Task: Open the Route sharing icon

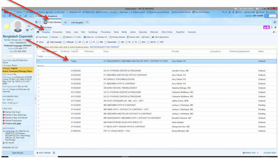Action: (x=143, y=37)
